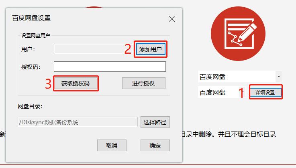Click the 设置网盘用户 group label

point(35,35)
